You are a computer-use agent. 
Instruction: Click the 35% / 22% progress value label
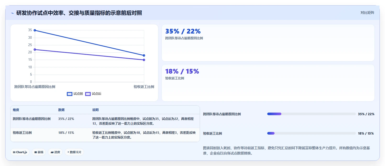point(366,114)
